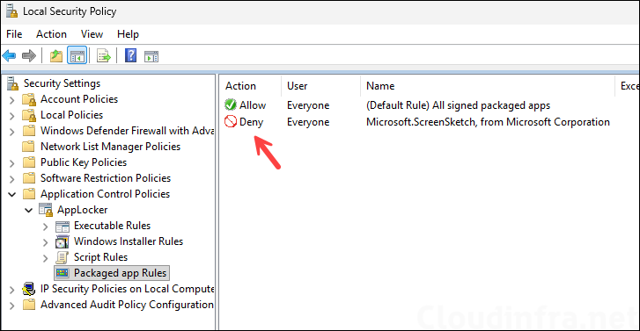Click the Windows Installer Rules icon
Screen dimensions: 640x331
(x=63, y=241)
